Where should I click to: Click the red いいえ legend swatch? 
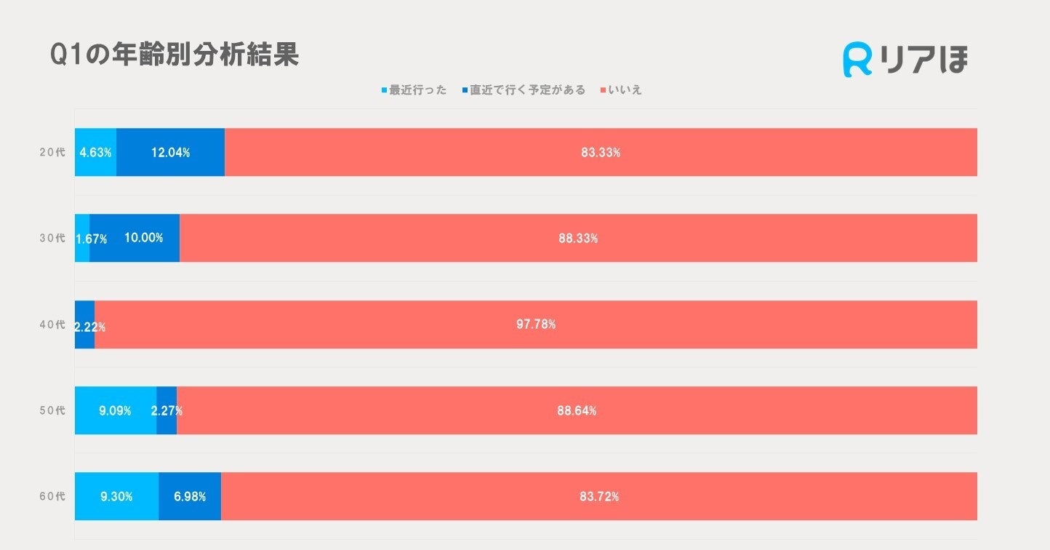click(603, 91)
